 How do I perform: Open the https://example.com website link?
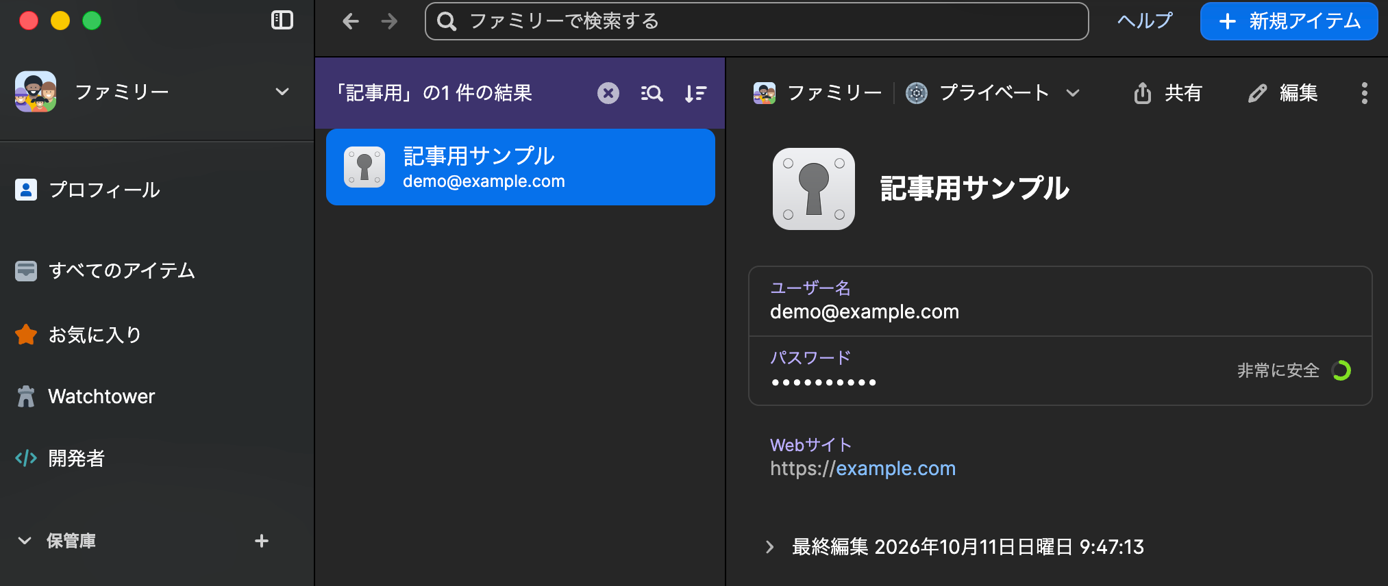pos(863,468)
